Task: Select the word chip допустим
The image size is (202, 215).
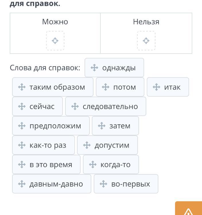Action: coord(107,145)
